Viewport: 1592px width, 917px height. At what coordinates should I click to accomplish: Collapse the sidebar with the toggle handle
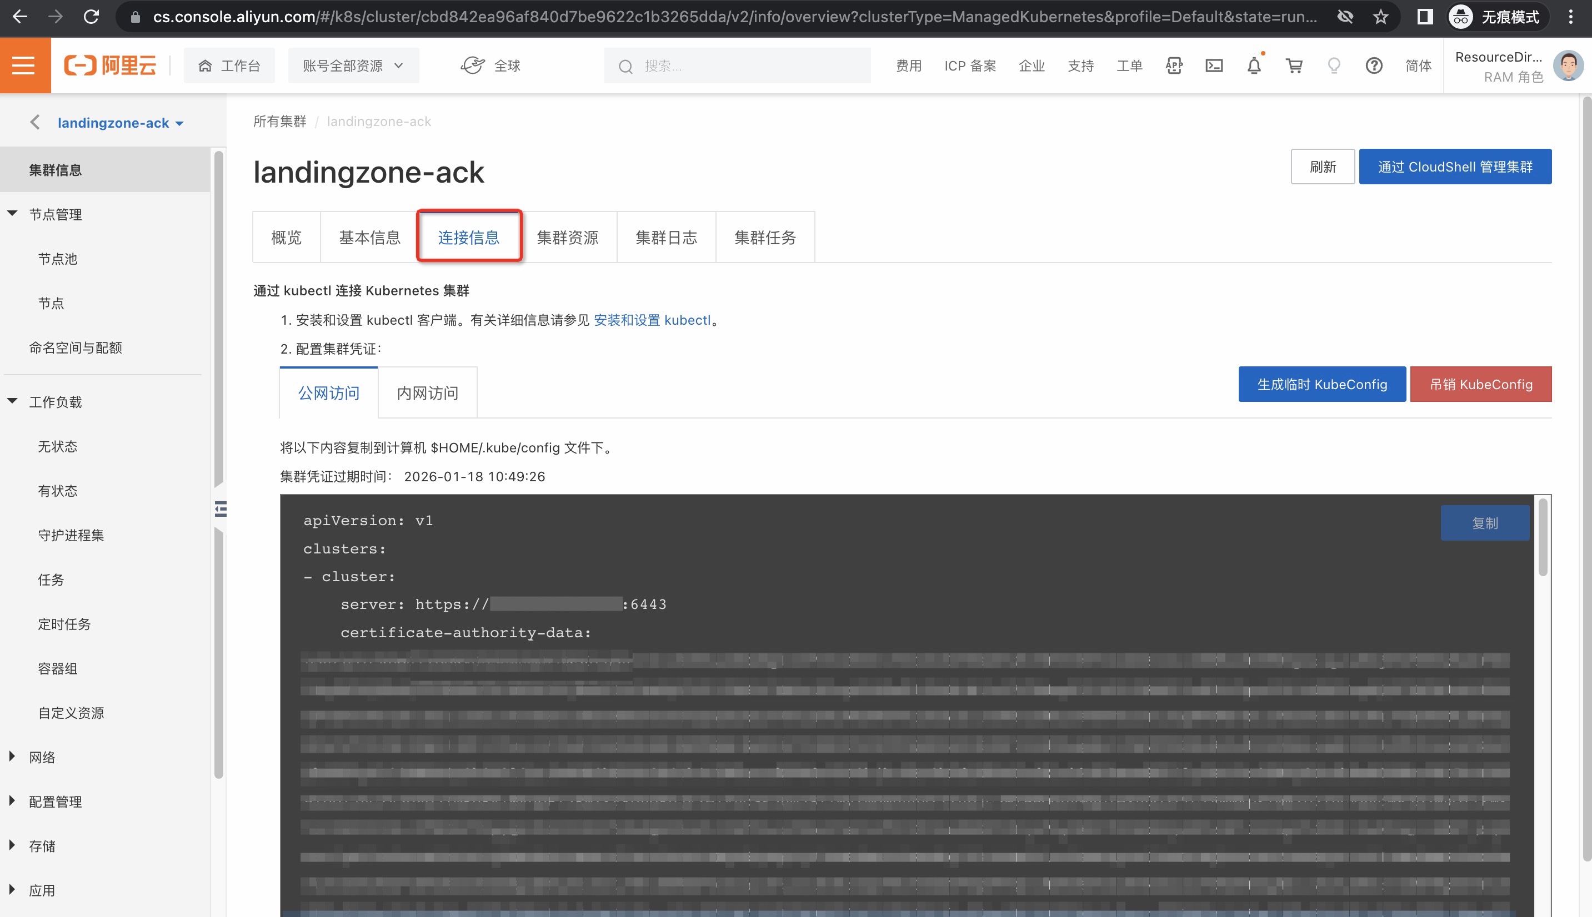(x=221, y=509)
